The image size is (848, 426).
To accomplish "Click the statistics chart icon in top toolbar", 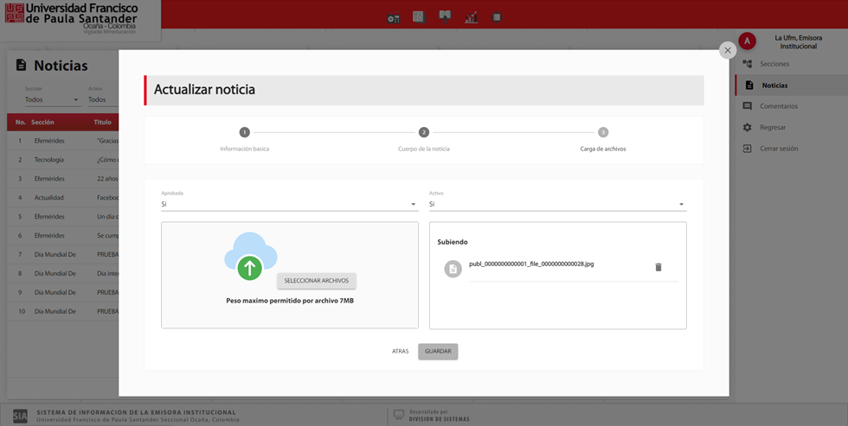I will tap(472, 17).
